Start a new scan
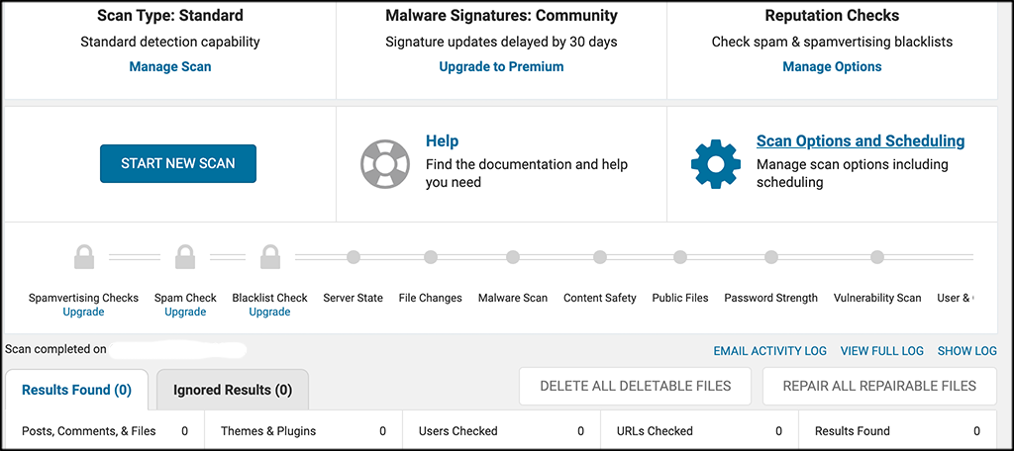Screen dimensions: 1014x451 pyautogui.click(x=178, y=163)
